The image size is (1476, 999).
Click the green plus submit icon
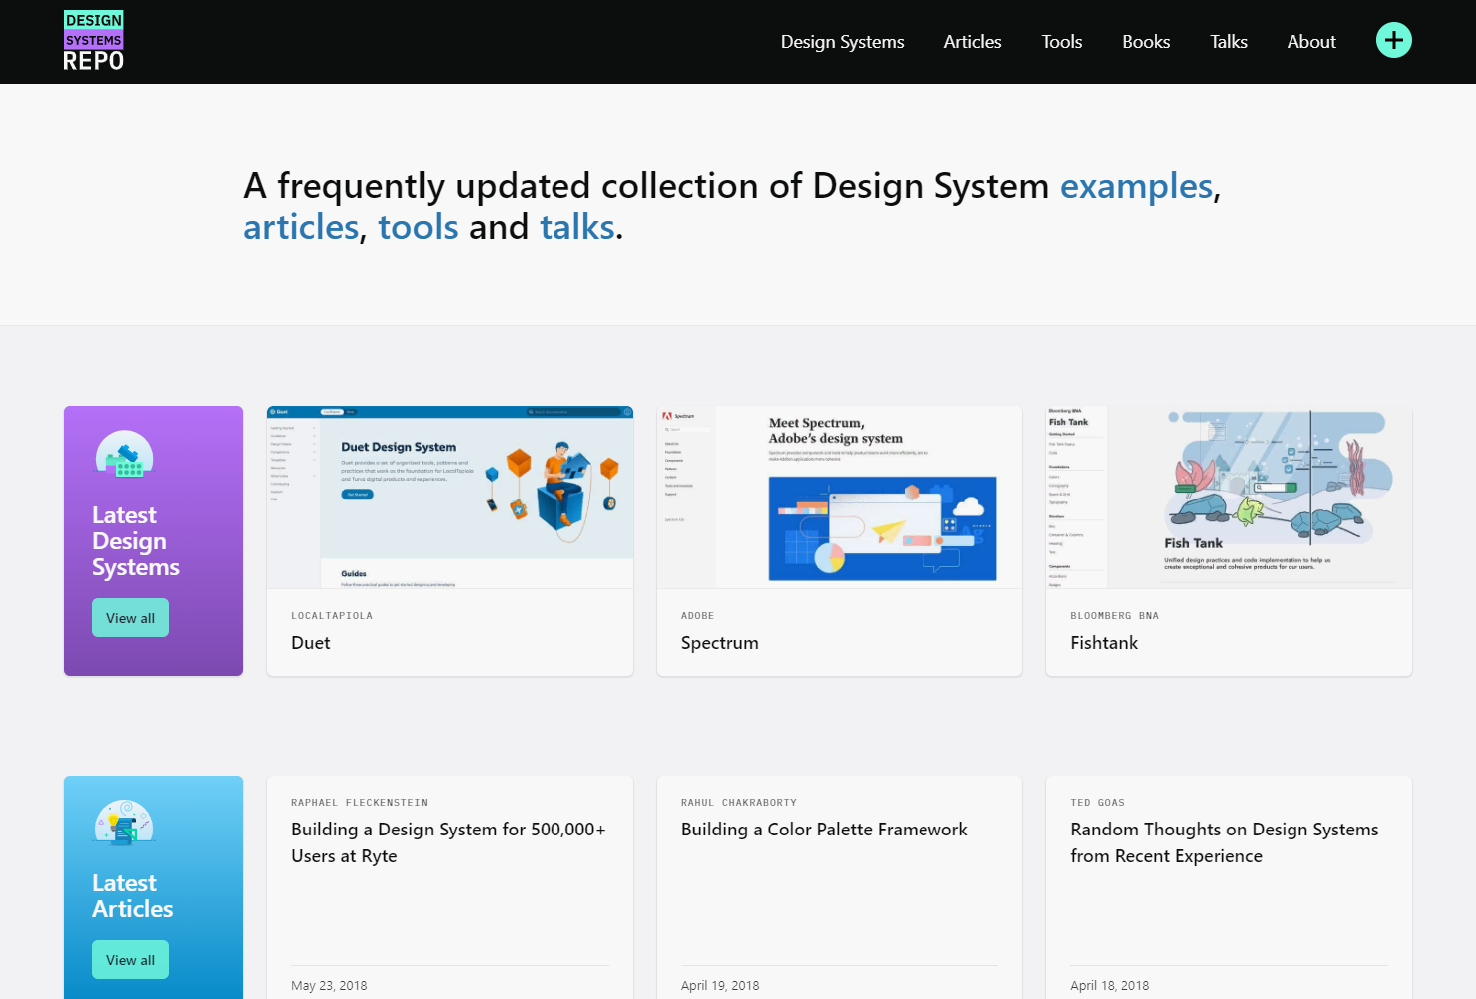1393,40
